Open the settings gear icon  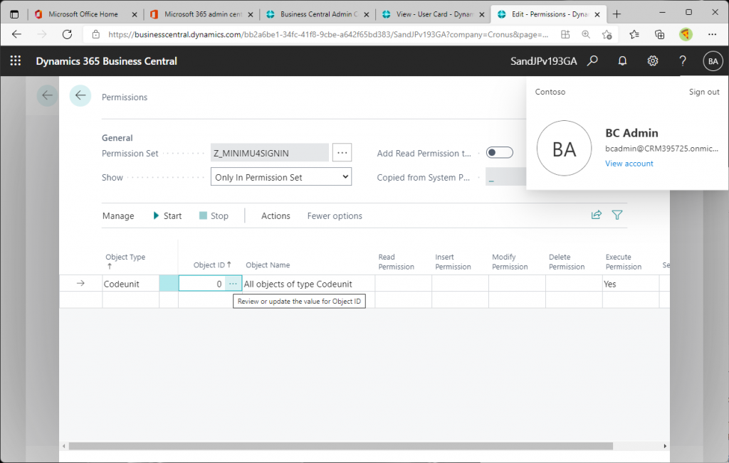tap(653, 61)
